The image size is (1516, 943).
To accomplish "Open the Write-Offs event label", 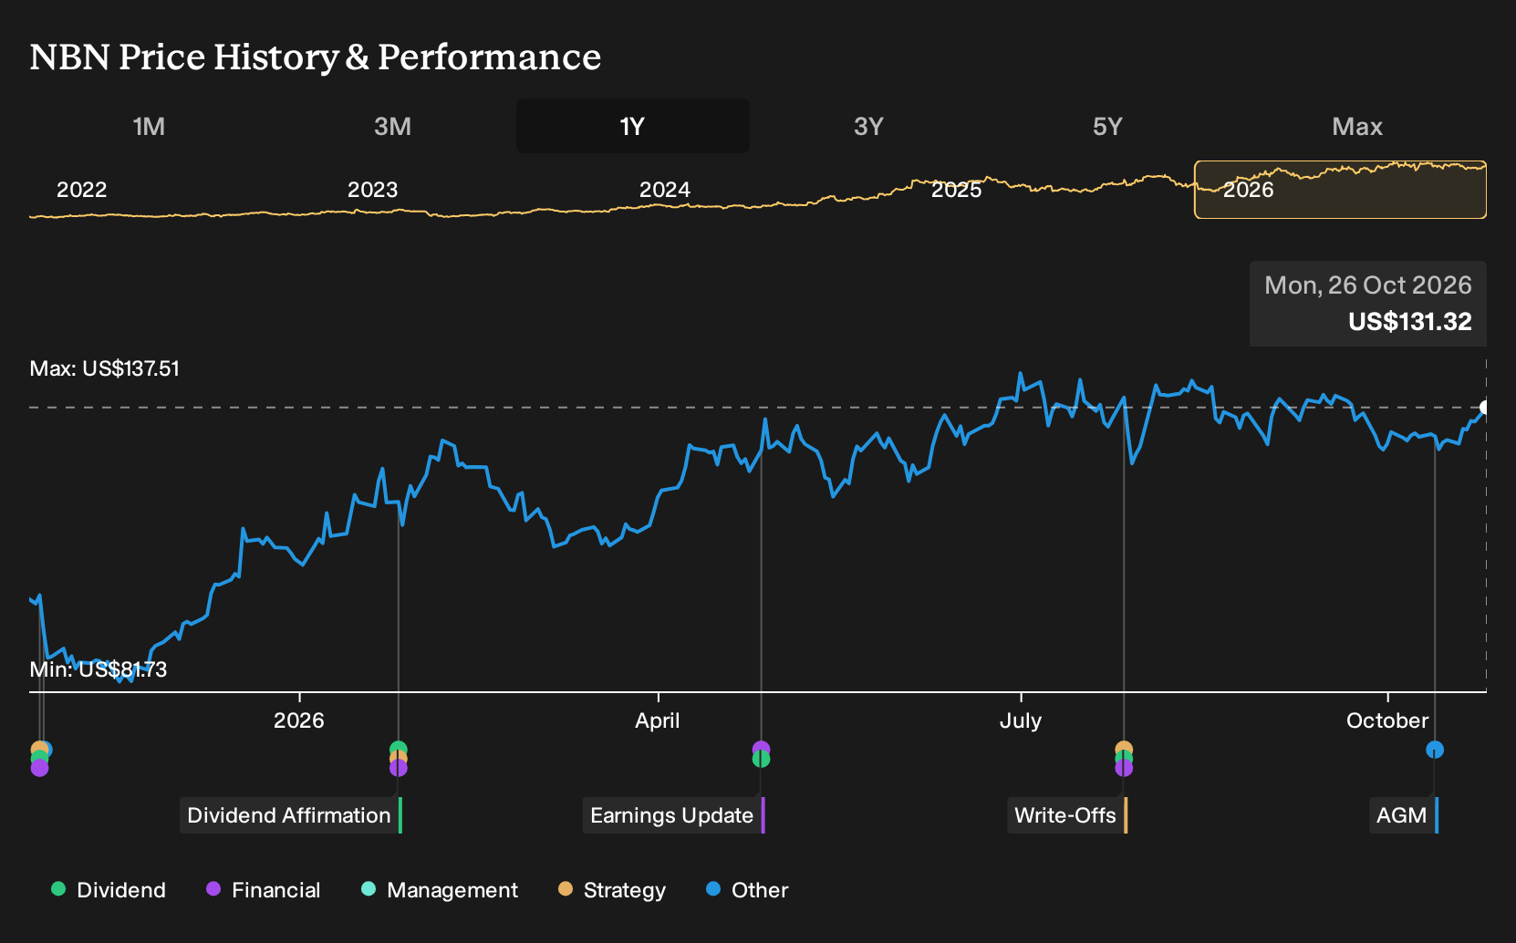I will (x=1067, y=815).
